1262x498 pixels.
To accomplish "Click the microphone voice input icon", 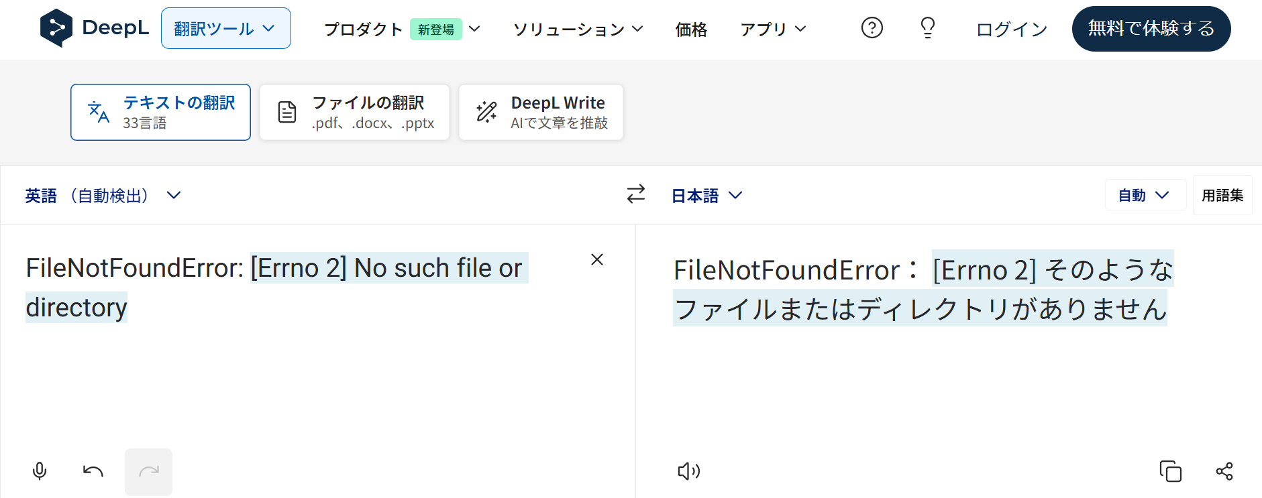I will (40, 471).
